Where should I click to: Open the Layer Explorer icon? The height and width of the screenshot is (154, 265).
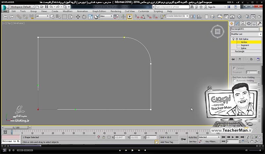(213, 17)
